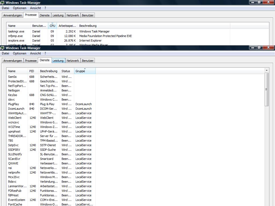This screenshot has height=206, width=275.
Task: Select the SamSs service
Action: click(x=12, y=77)
